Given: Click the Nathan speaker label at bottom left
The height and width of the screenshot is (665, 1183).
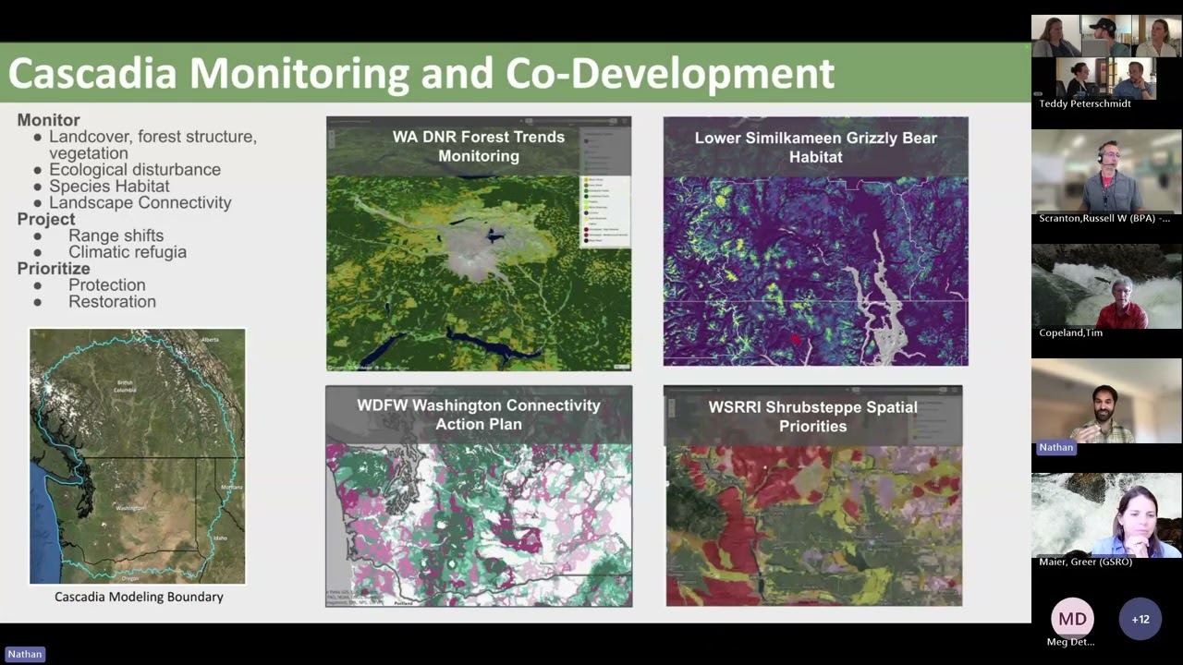Looking at the screenshot, I should 25,654.
